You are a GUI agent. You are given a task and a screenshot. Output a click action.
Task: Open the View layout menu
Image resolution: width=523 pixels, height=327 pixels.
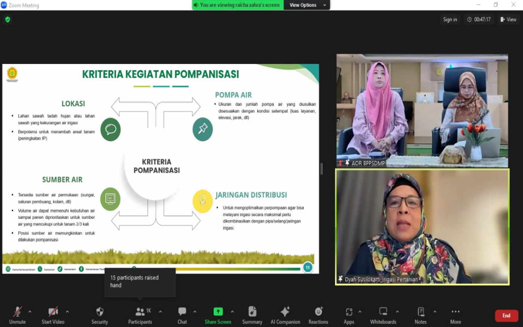508,19
